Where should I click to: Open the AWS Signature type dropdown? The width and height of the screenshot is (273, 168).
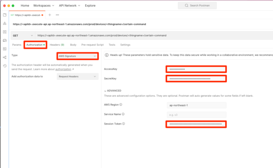pyautogui.click(x=78, y=56)
